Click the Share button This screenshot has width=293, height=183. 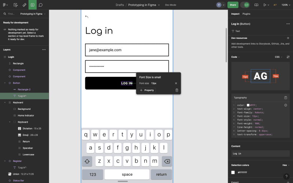pos(233,5)
